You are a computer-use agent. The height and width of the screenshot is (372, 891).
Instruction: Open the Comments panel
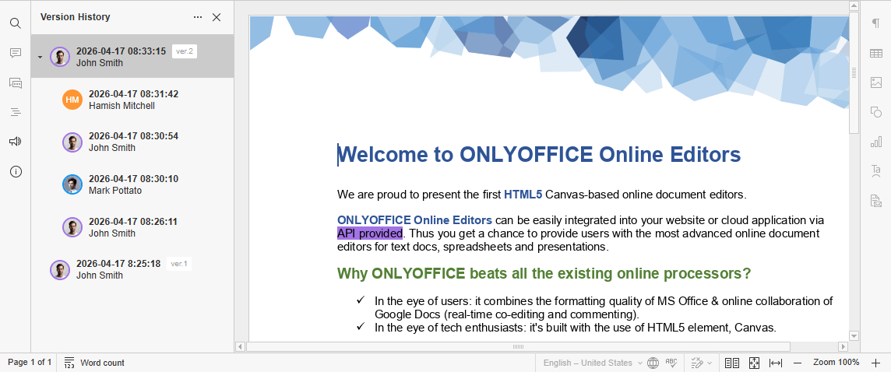click(x=15, y=53)
